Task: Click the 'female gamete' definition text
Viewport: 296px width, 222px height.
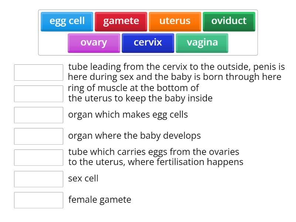Action: [x=99, y=200]
